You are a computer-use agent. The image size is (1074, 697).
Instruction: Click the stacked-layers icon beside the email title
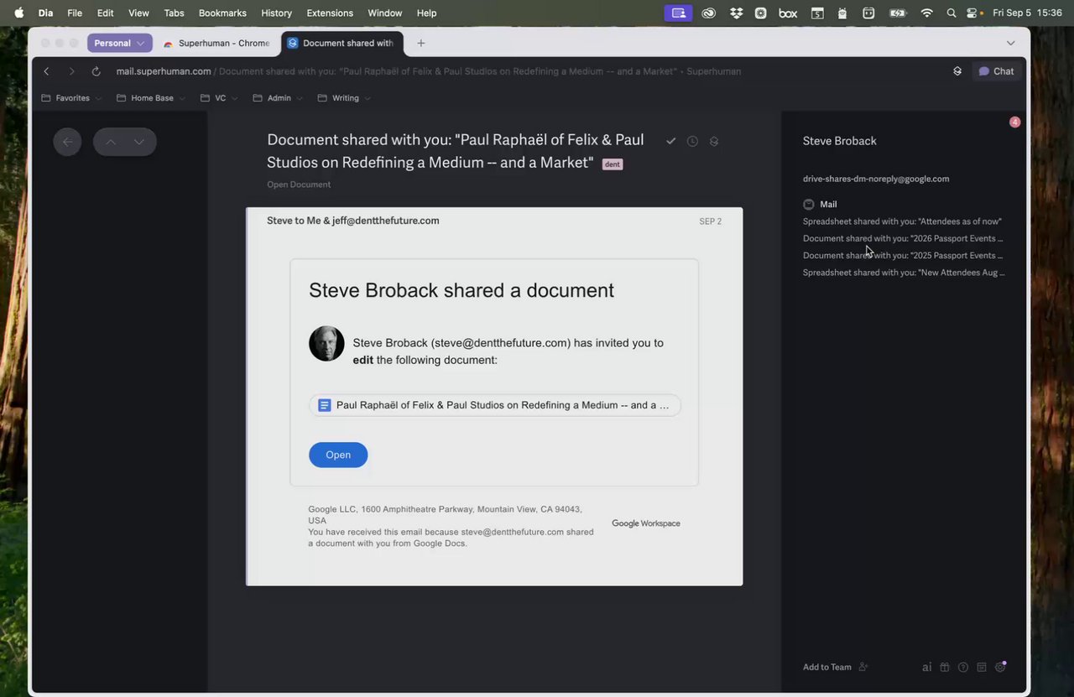tap(714, 141)
